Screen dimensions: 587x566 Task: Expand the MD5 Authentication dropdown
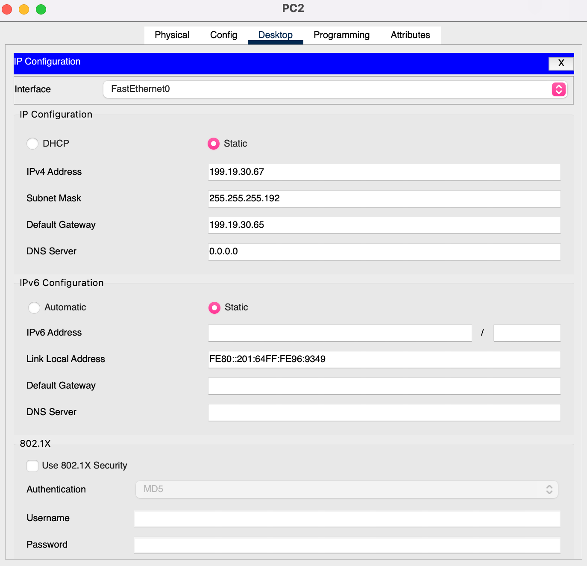tap(347, 489)
